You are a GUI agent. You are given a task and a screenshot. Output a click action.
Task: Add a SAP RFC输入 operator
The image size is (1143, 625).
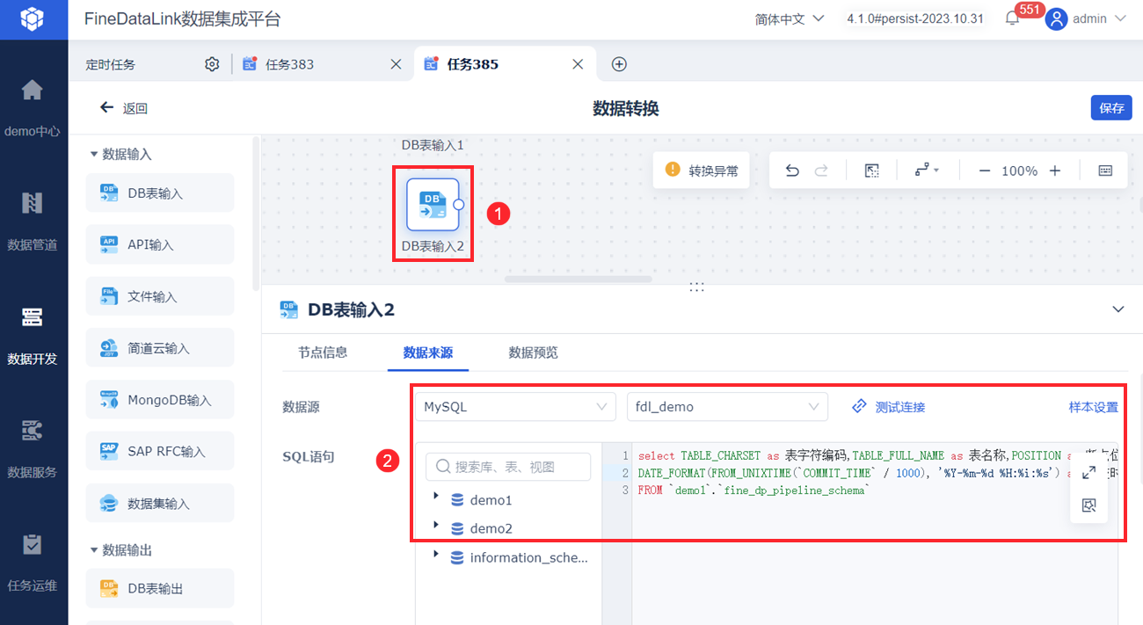coord(160,451)
